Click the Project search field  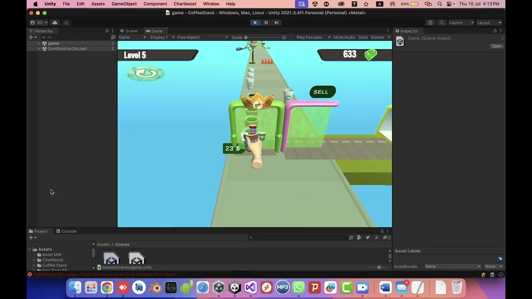298,238
